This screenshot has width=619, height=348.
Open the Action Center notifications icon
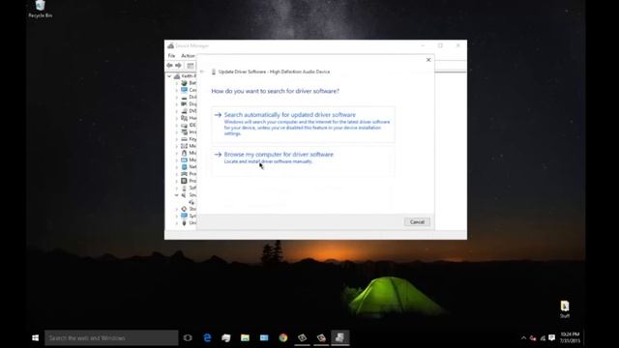click(x=552, y=338)
